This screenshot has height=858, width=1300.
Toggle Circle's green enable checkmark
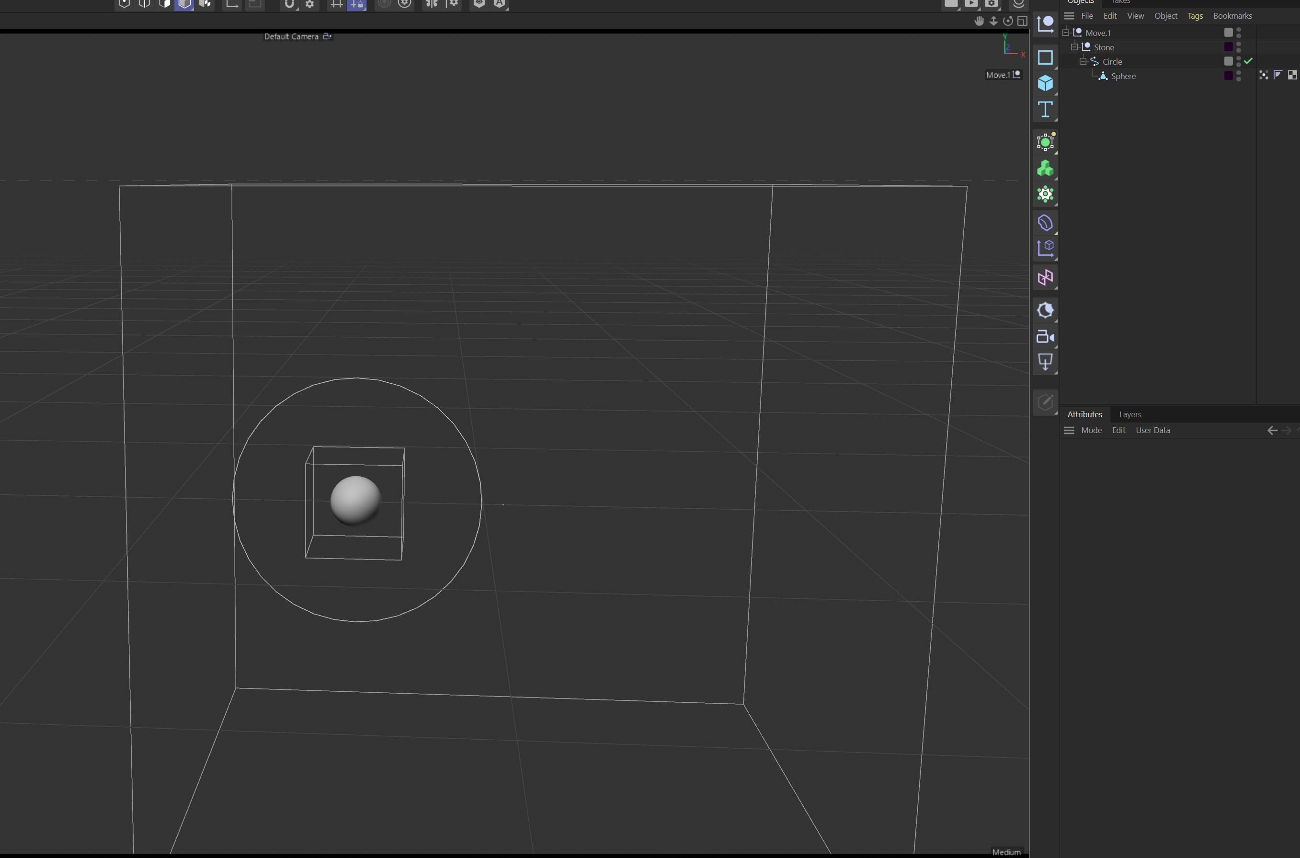tap(1249, 61)
